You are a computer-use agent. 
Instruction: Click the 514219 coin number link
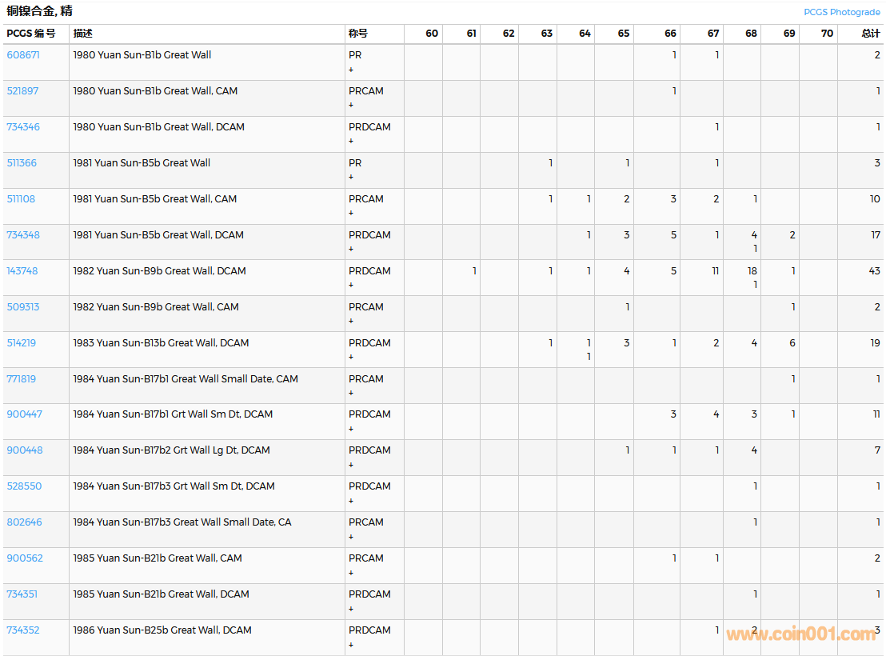click(22, 343)
